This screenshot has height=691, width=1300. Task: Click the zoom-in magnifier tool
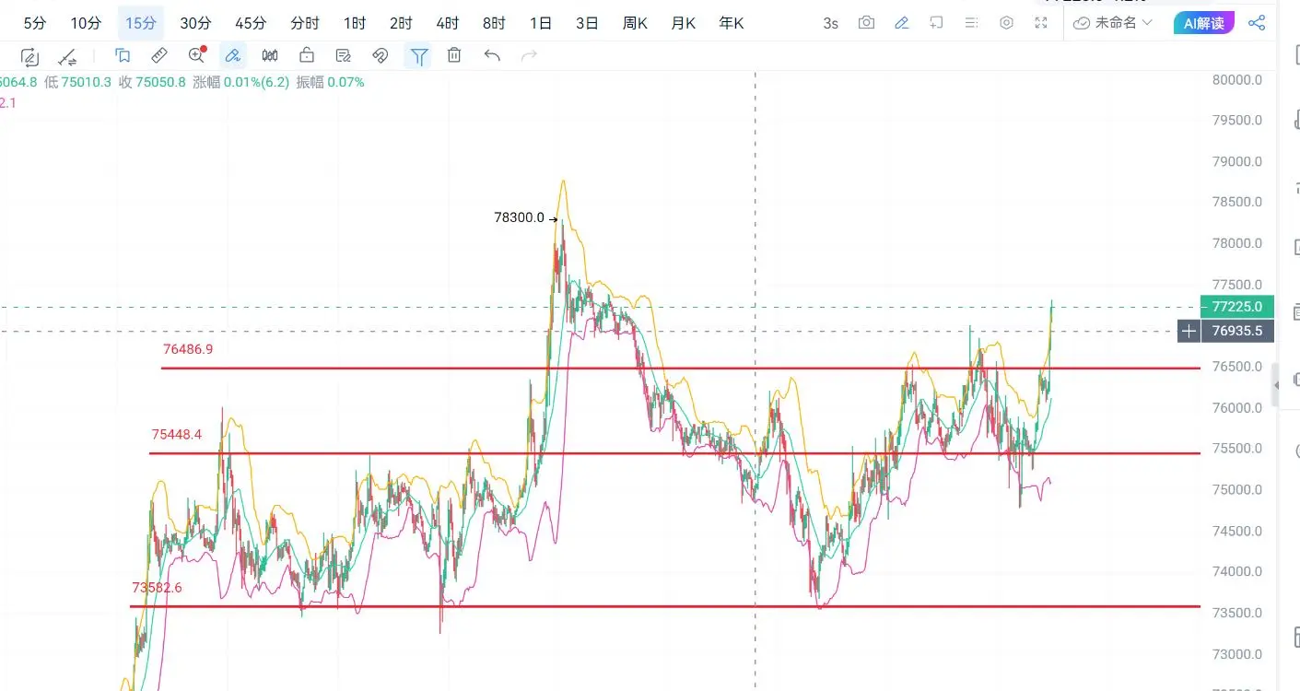pyautogui.click(x=196, y=56)
